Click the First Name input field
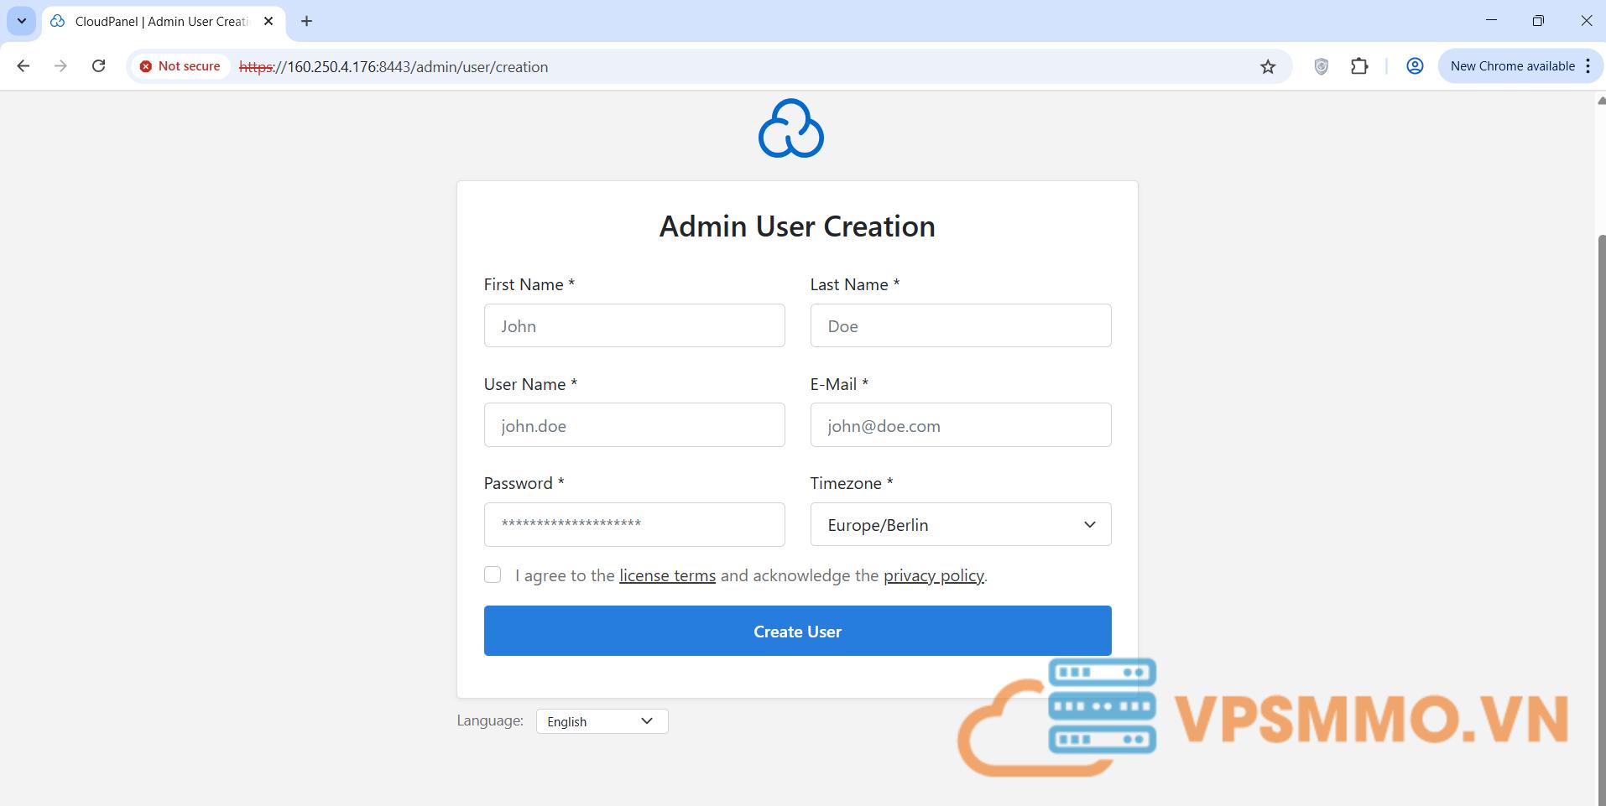1606x806 pixels. click(634, 325)
